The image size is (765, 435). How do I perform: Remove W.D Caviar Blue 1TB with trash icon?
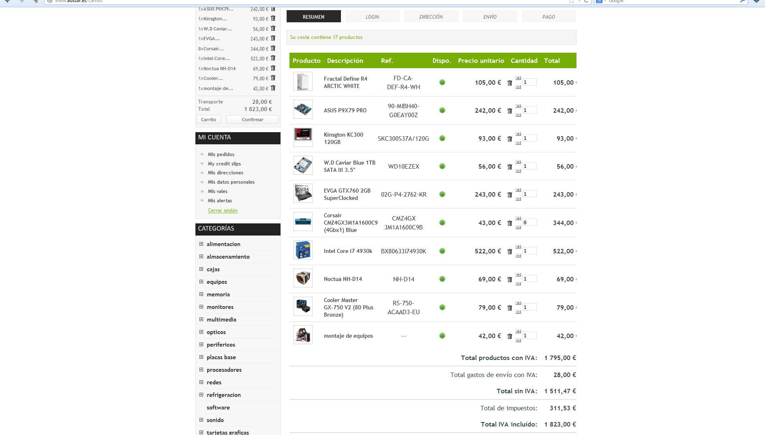pos(510,167)
